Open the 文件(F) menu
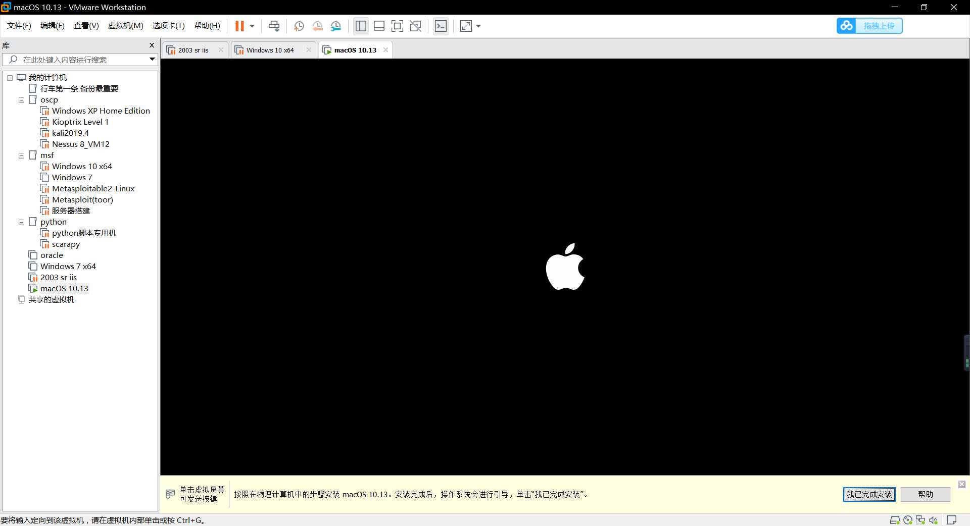Screen dimensions: 970x526 coord(19,26)
